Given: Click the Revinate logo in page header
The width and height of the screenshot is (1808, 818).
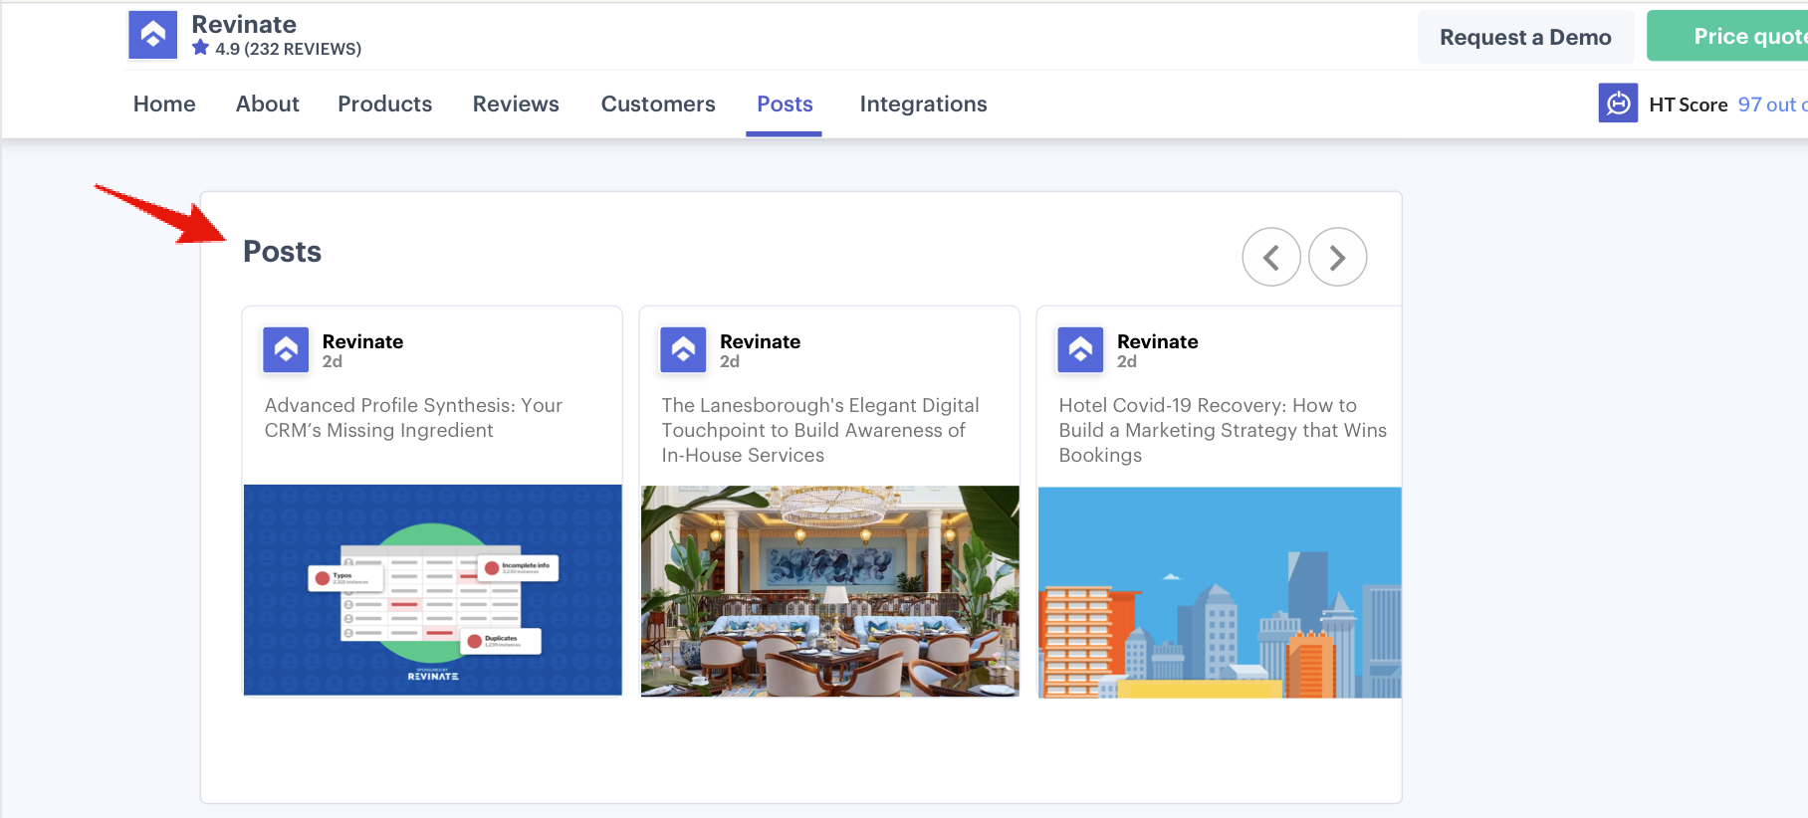Looking at the screenshot, I should click(152, 35).
